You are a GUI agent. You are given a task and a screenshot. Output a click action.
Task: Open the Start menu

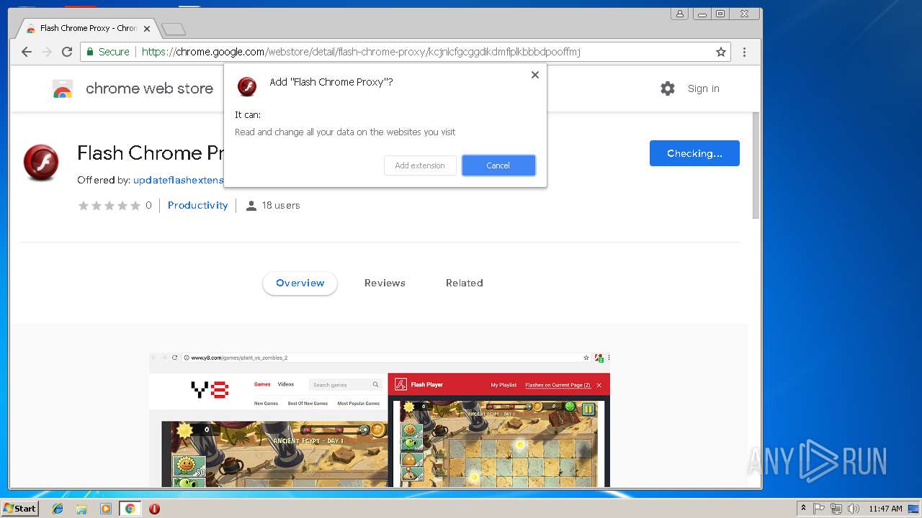[x=19, y=509]
